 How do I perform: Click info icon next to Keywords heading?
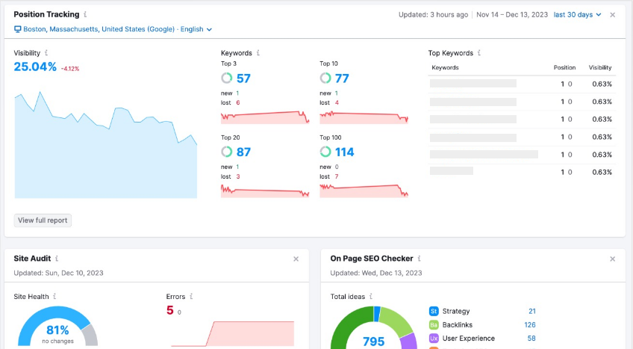tap(258, 53)
